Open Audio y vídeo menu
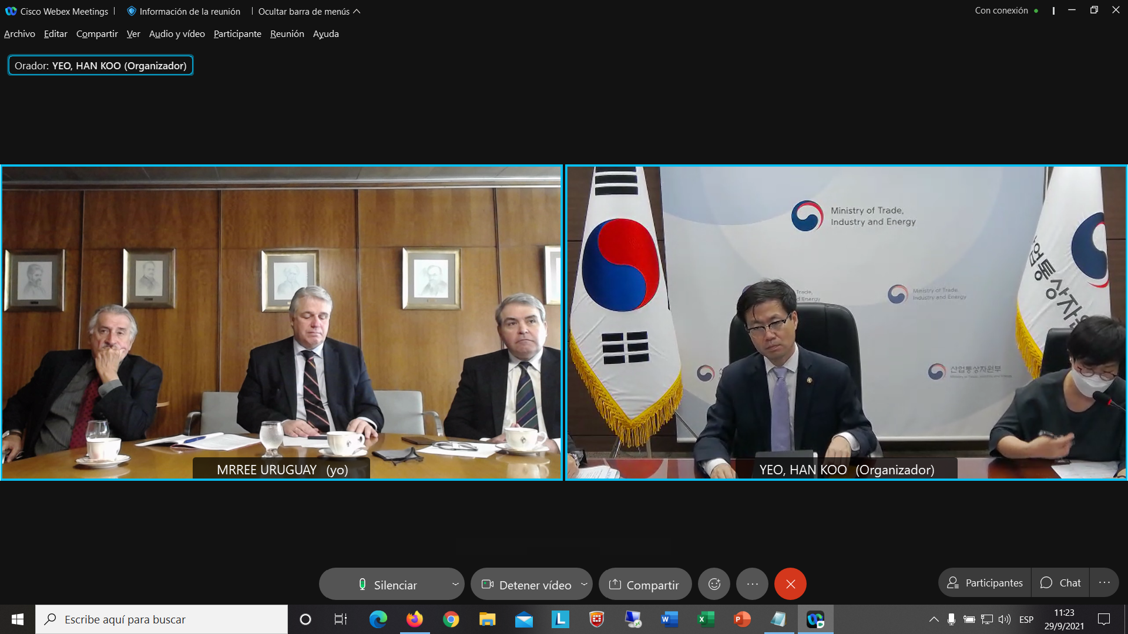The width and height of the screenshot is (1128, 634). click(x=177, y=33)
